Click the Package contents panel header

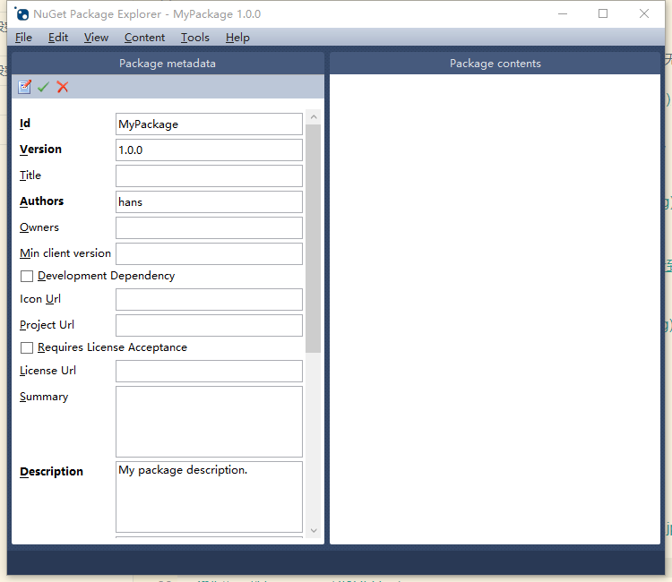coord(495,64)
